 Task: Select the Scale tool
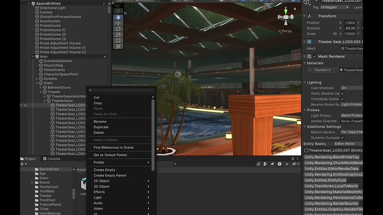[117, 34]
